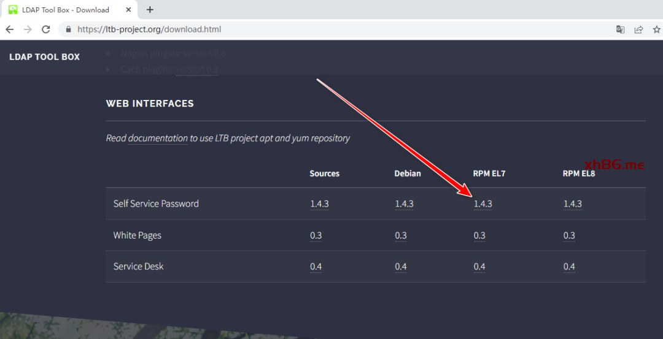Image resolution: width=663 pixels, height=339 pixels.
Task: Click the Nagios plugins: version 0.8 text
Action: click(x=173, y=53)
